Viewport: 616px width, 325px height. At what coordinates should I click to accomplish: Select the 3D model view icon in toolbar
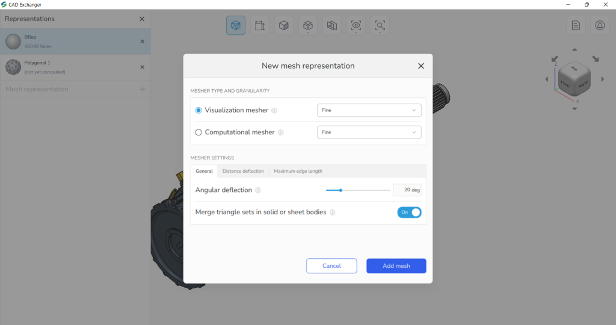point(236,25)
